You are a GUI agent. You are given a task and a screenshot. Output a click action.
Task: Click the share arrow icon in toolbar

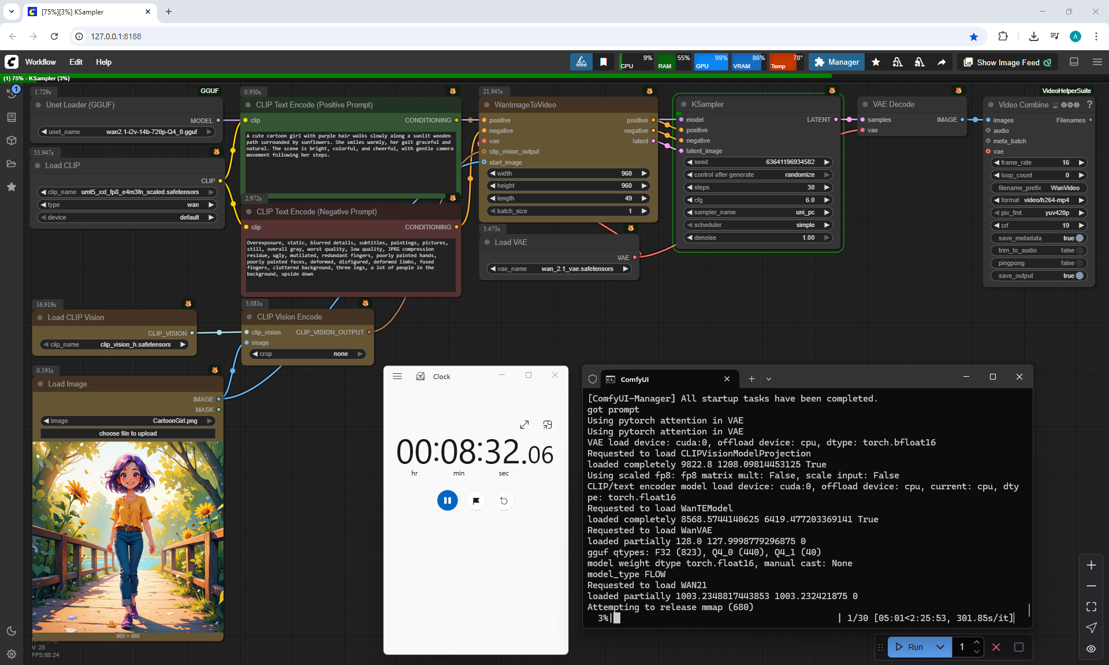pos(941,62)
